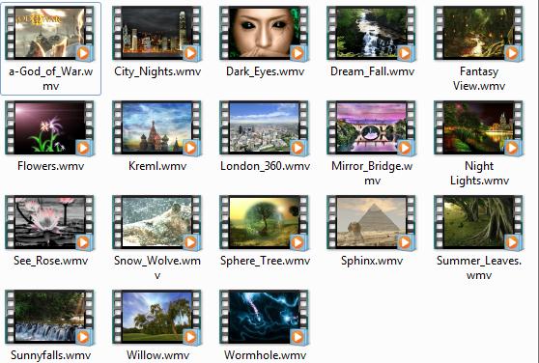Screen dimensions: 539x363
Task: Select the Fantasy View.wmv file icon
Action: pyautogui.click(x=479, y=33)
